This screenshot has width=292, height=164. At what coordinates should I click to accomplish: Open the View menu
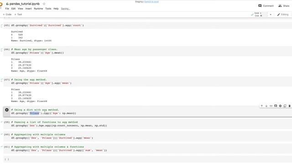point(20,9)
